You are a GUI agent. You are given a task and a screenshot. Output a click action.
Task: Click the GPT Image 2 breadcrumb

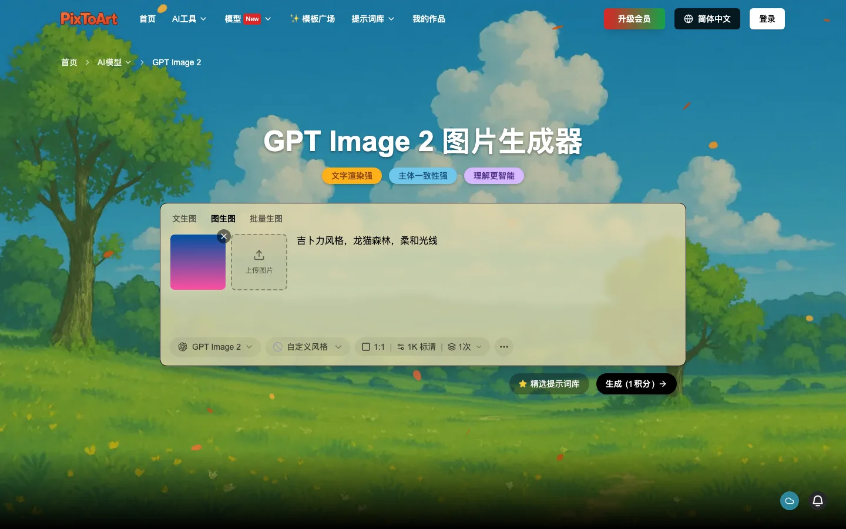177,62
